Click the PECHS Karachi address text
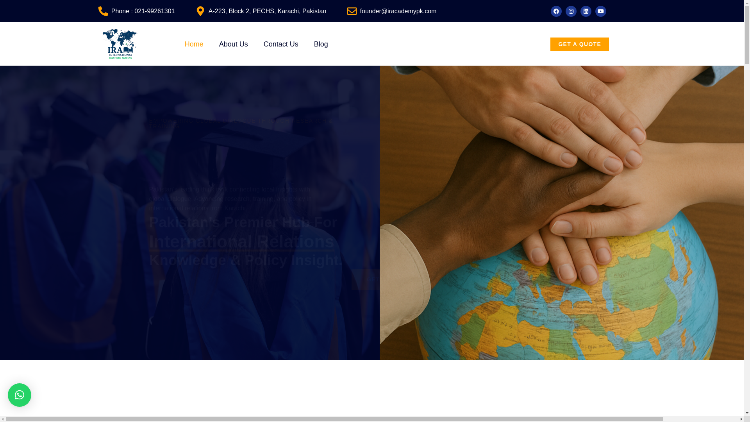The height and width of the screenshot is (422, 750). pyautogui.click(x=267, y=11)
